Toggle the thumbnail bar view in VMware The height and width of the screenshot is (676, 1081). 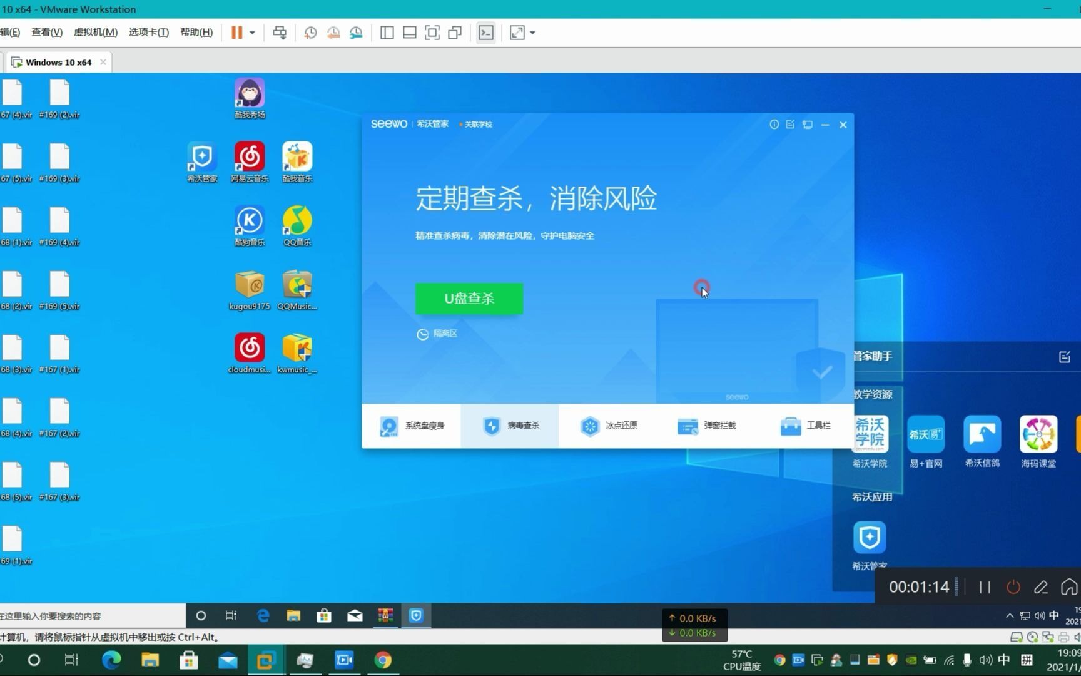(410, 33)
